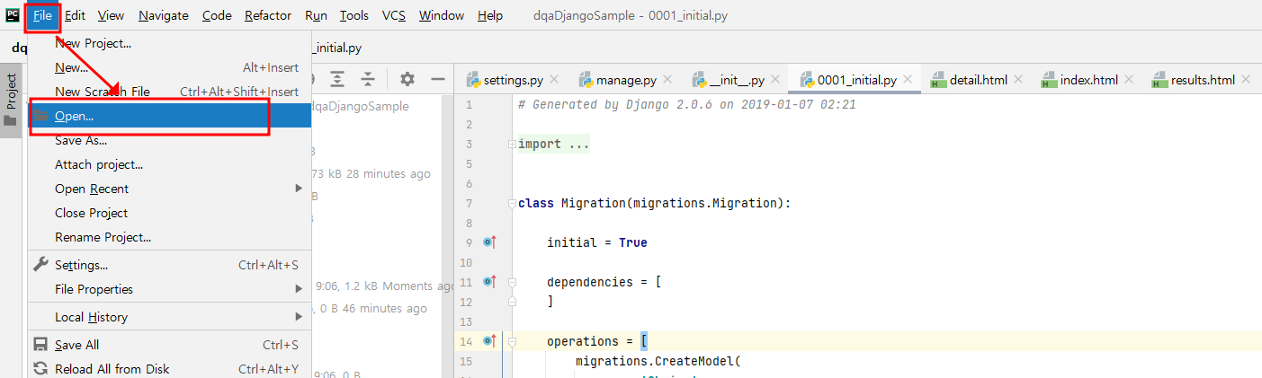Open the Navigate menu
Viewport: 1262px width, 378px height.
(x=164, y=15)
